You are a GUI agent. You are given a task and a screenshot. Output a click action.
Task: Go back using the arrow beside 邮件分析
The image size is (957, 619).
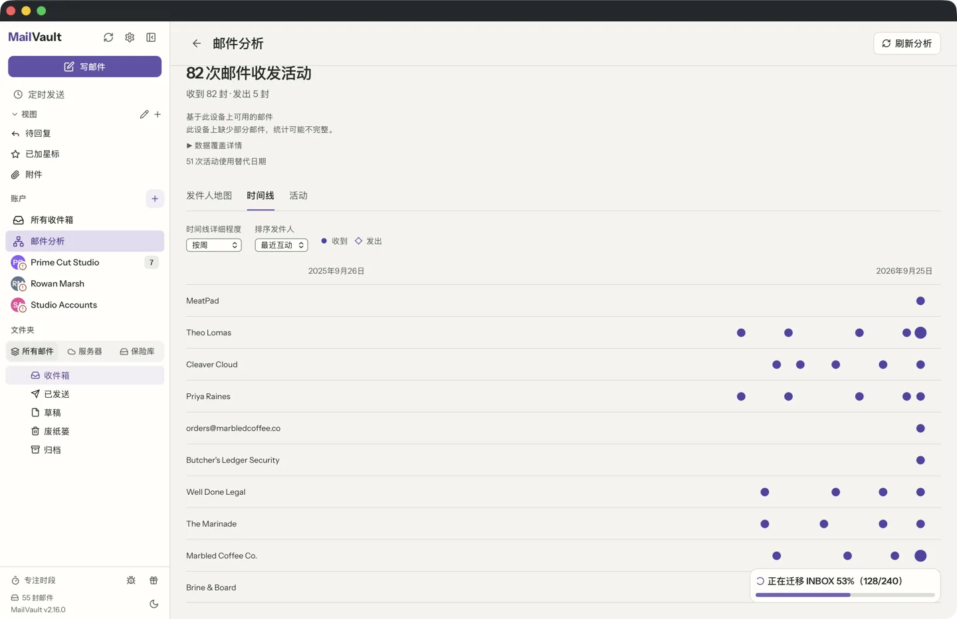[197, 43]
